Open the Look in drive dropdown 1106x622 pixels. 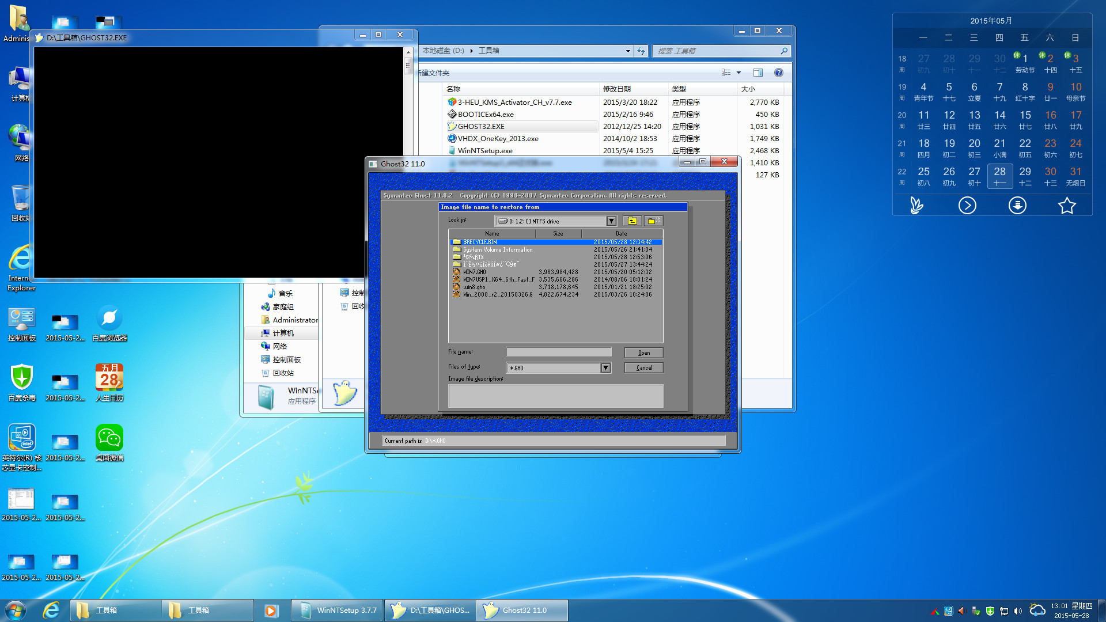tap(611, 221)
